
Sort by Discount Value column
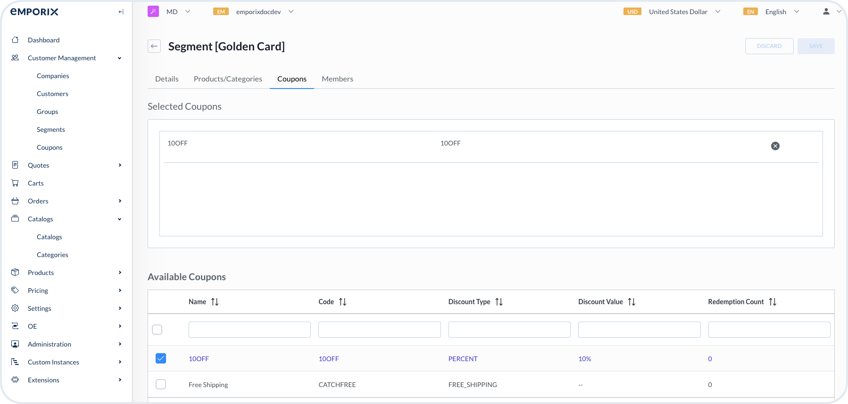[632, 302]
